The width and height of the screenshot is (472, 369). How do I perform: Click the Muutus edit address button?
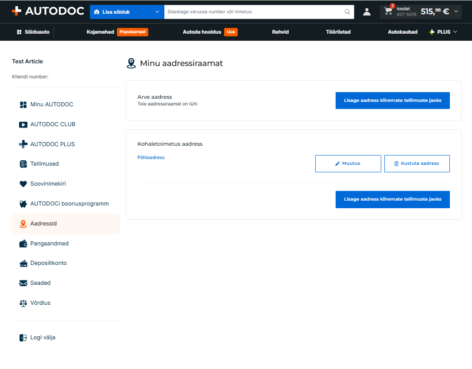click(348, 163)
